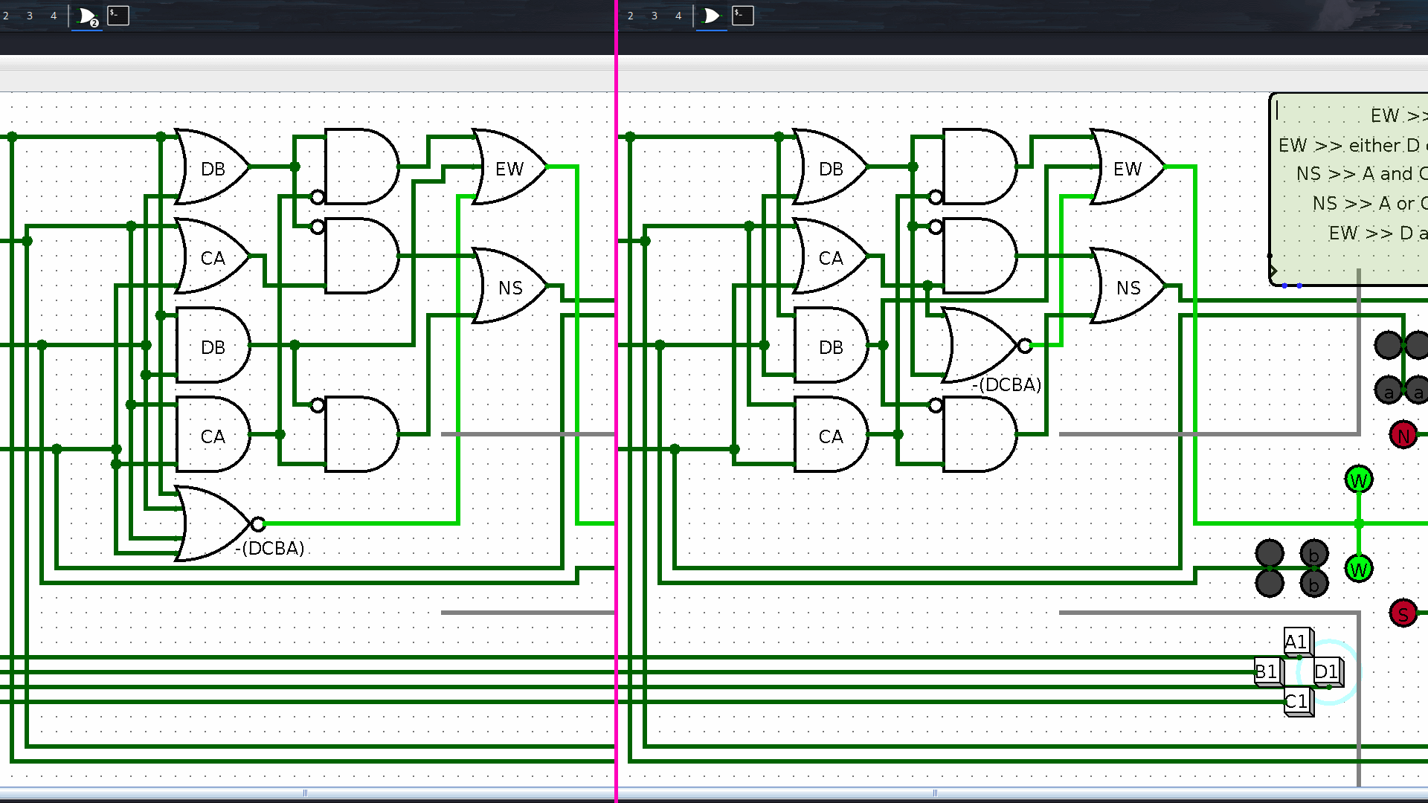
Task: Select the NS OR gate in left window
Action: [x=510, y=286]
